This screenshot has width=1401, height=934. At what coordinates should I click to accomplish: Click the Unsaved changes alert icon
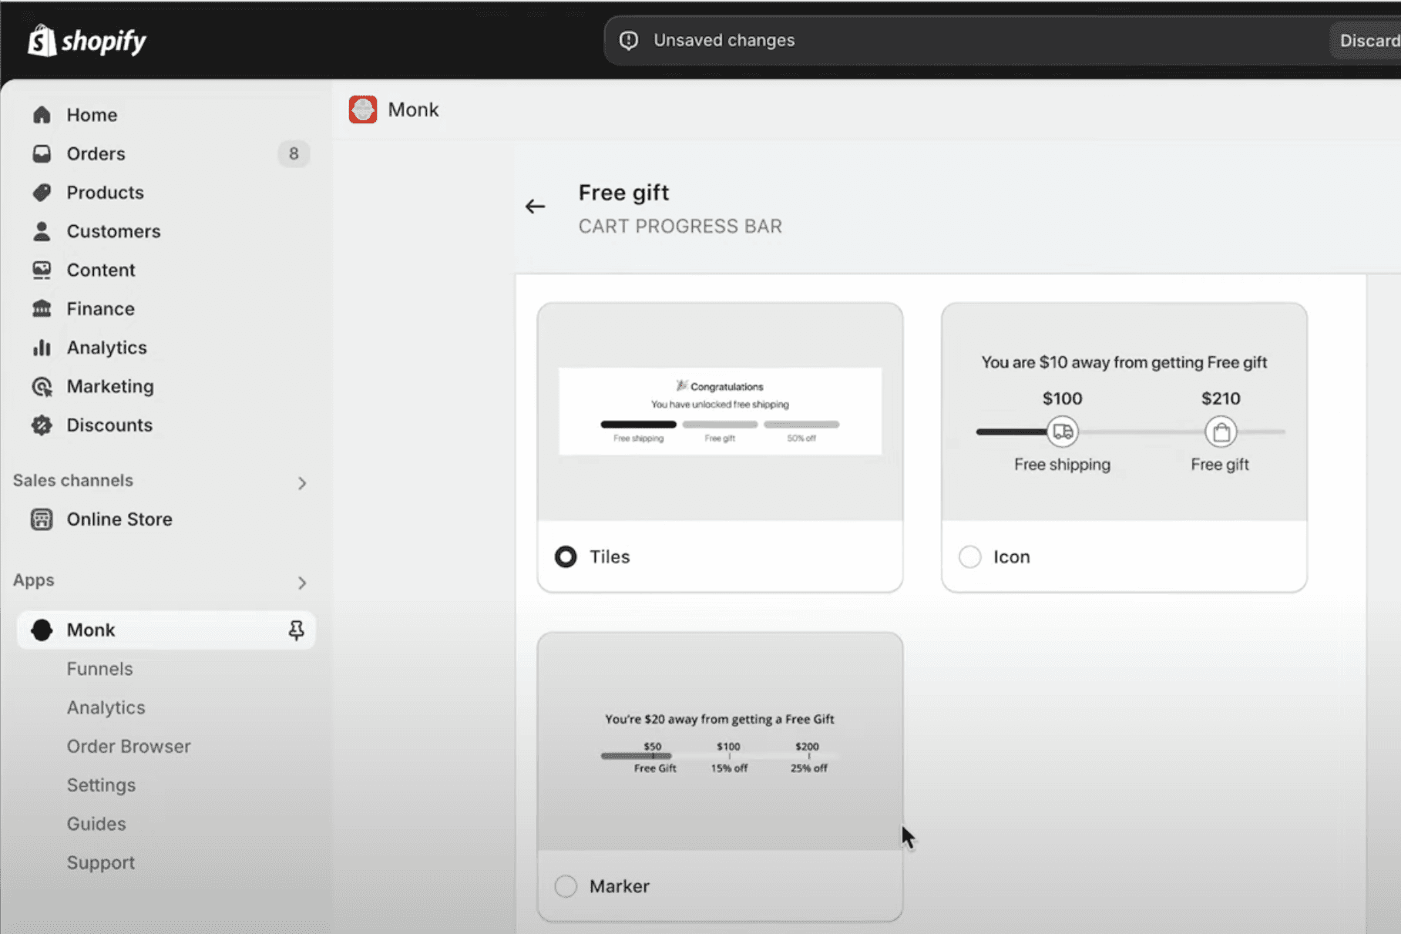click(x=629, y=40)
